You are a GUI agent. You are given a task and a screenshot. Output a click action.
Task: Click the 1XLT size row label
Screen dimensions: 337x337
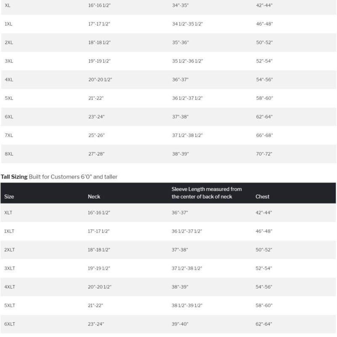pos(10,231)
